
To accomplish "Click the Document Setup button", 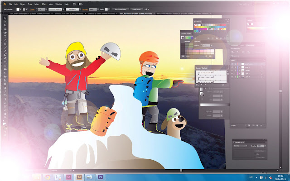I will 121,10.
